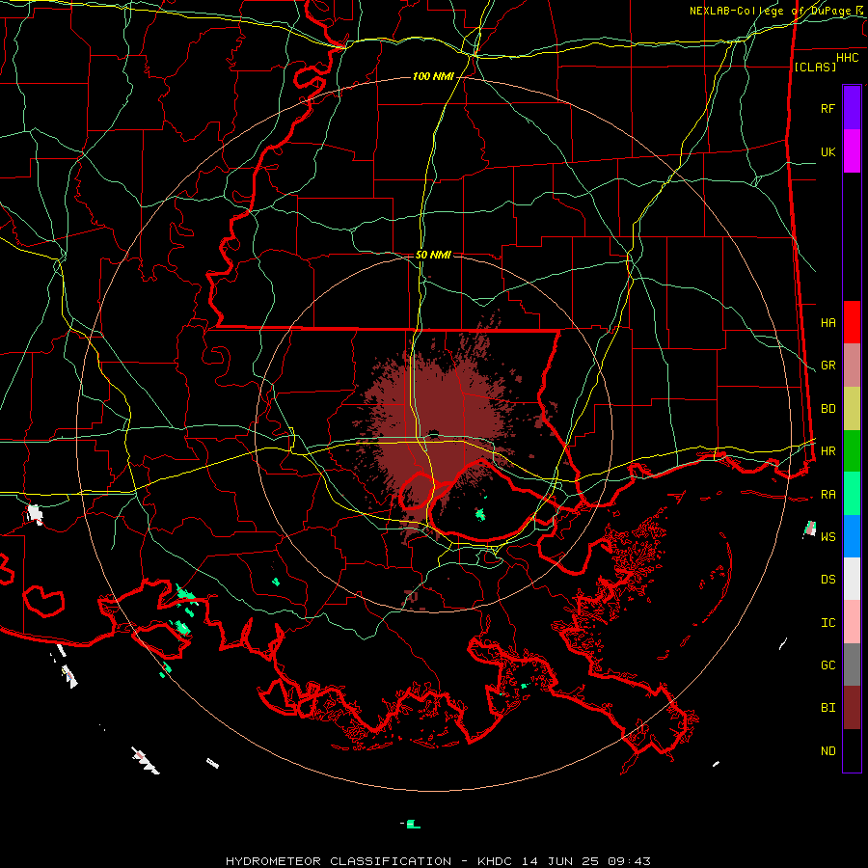
Task: Click the 50 NMI range ring label
Action: coord(433,256)
